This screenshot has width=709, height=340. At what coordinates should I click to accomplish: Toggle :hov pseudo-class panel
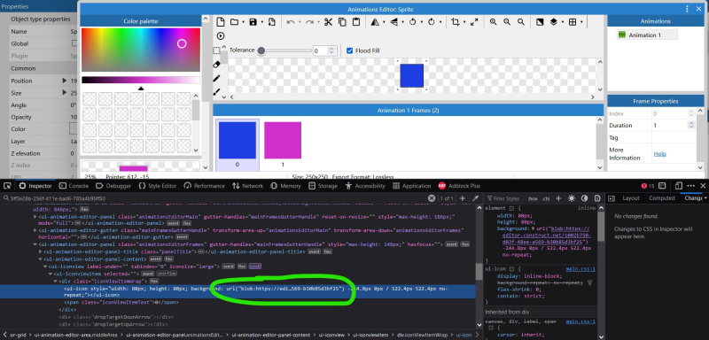pos(533,198)
